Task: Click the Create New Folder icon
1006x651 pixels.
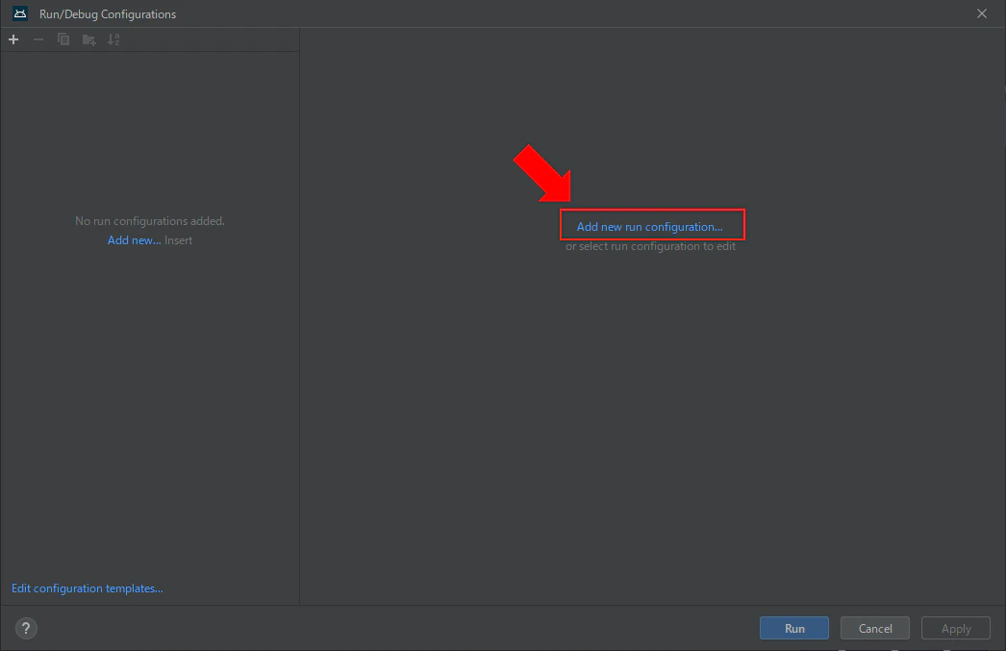Action: (89, 39)
